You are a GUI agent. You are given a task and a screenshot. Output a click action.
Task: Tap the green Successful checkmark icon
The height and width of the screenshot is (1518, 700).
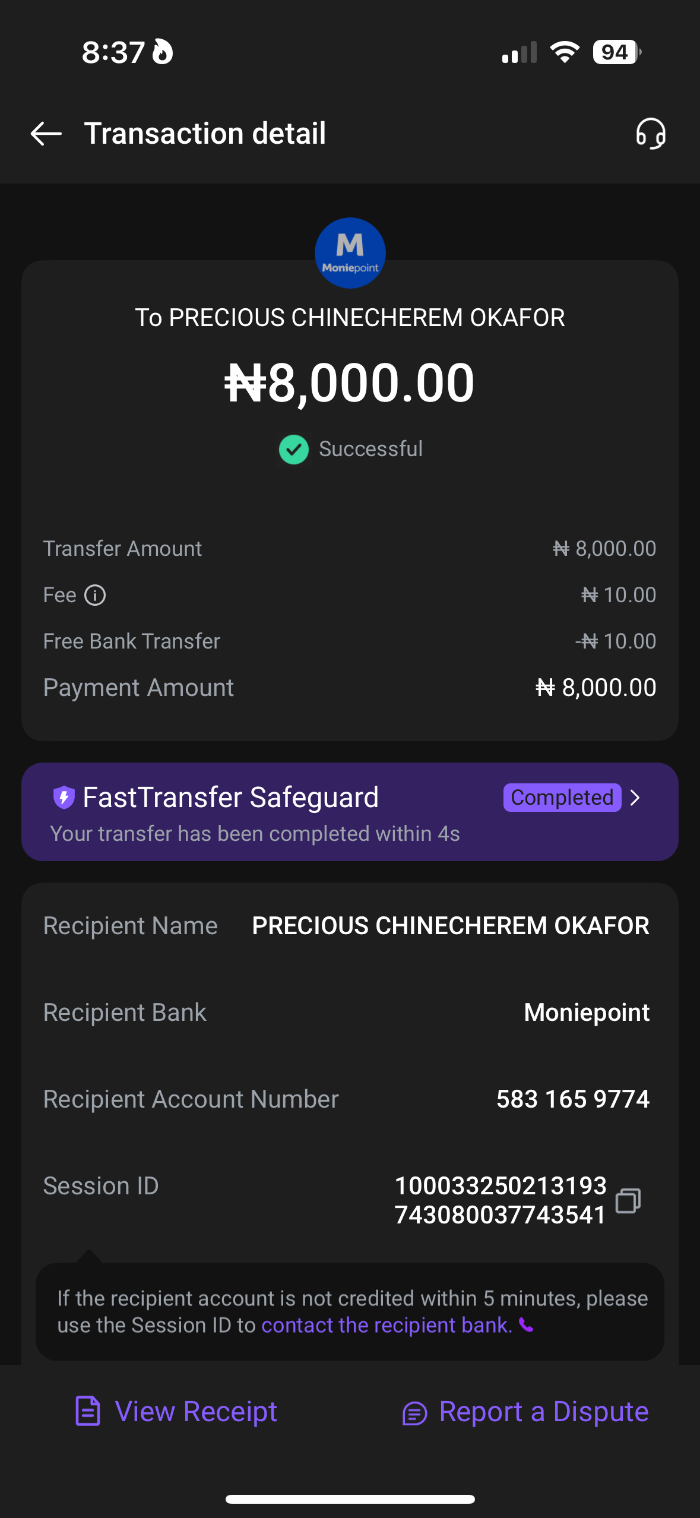pyautogui.click(x=294, y=450)
